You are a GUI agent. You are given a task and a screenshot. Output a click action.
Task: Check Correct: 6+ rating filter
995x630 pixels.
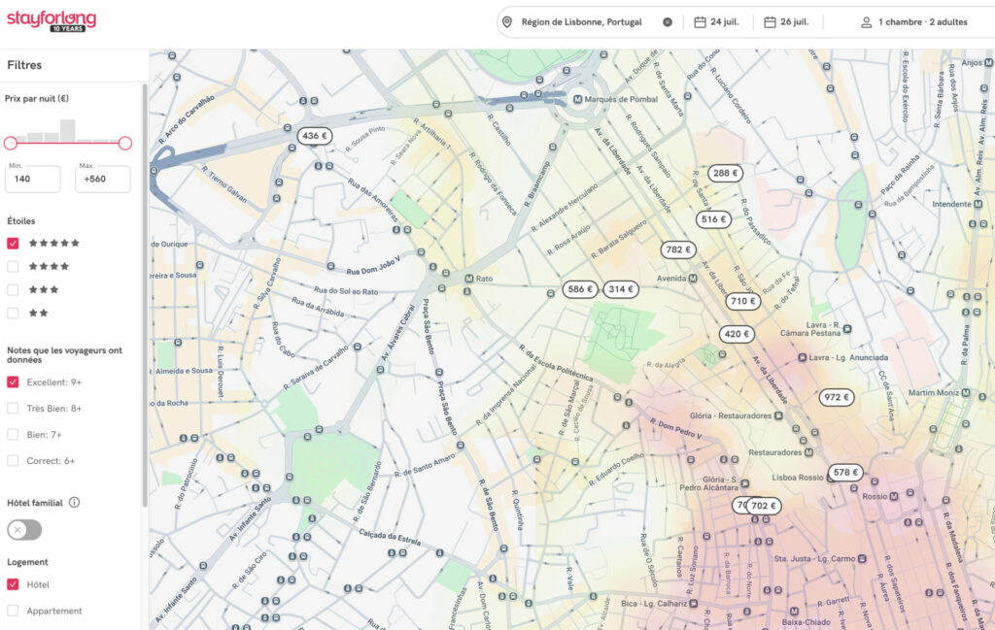pyautogui.click(x=13, y=461)
